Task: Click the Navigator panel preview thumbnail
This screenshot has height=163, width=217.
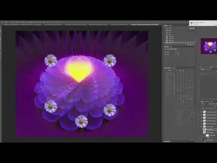Action: tap(209, 46)
